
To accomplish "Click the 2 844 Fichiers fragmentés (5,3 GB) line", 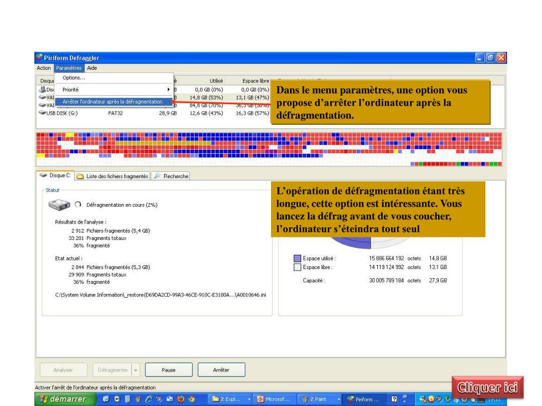I will coord(111,267).
